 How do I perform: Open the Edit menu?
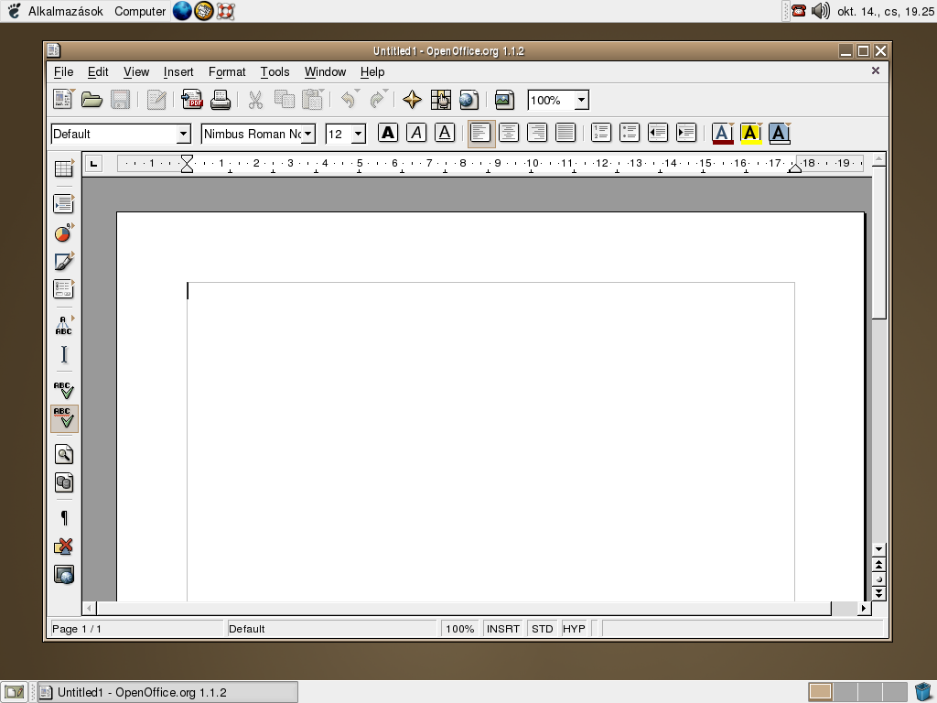click(x=98, y=71)
